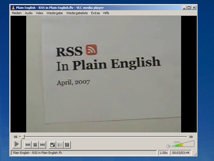Open the extended settings equalizer
This screenshot has height=161, width=214.
point(67,145)
